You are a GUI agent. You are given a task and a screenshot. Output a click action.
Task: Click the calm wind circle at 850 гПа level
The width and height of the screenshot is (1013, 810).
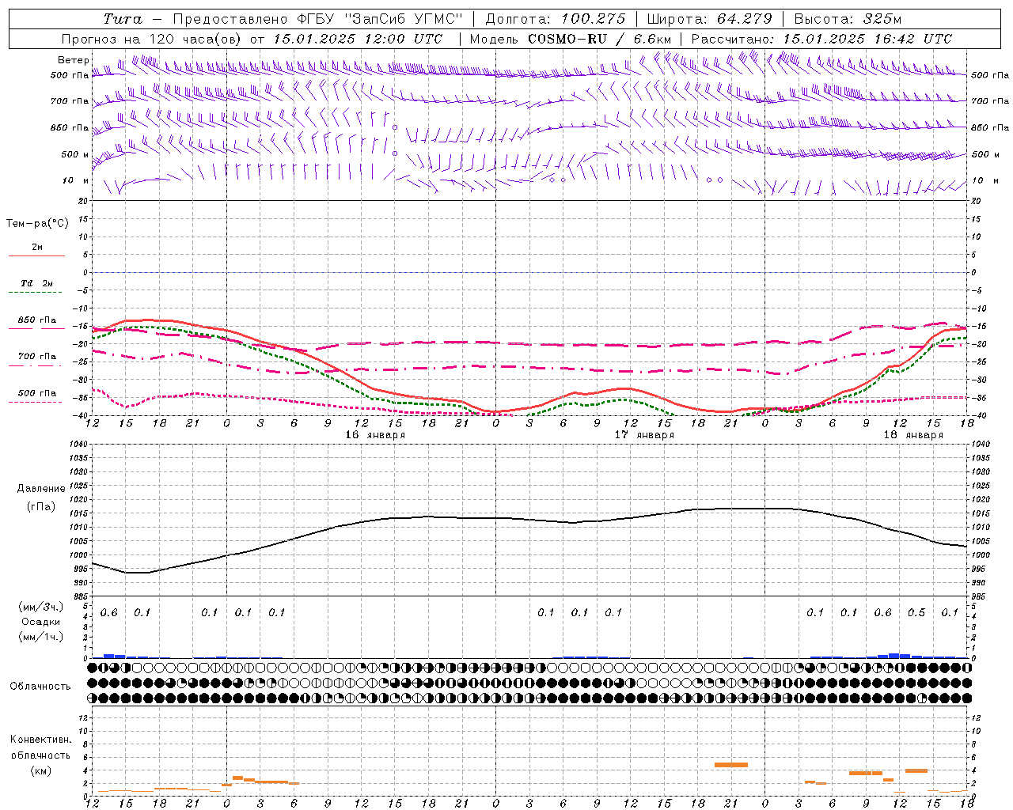(x=395, y=127)
